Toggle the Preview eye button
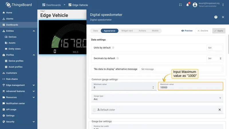This screenshot has width=229, height=129. tap(187, 31)
